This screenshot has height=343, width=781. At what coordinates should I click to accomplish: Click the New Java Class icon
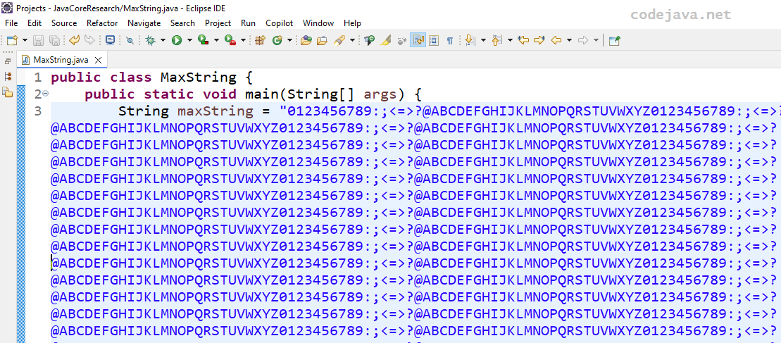point(277,40)
